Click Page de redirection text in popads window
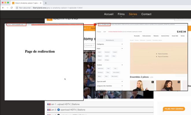191x115 pixels. 40,51
